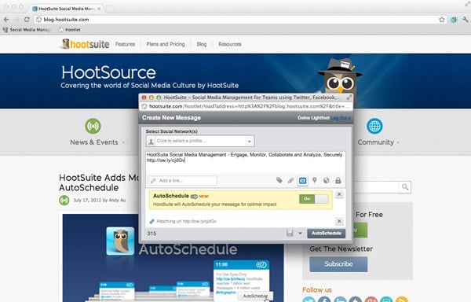This screenshot has height=302, width=471.
Task: Click the News & Events green broadcast icon
Action: (x=93, y=126)
